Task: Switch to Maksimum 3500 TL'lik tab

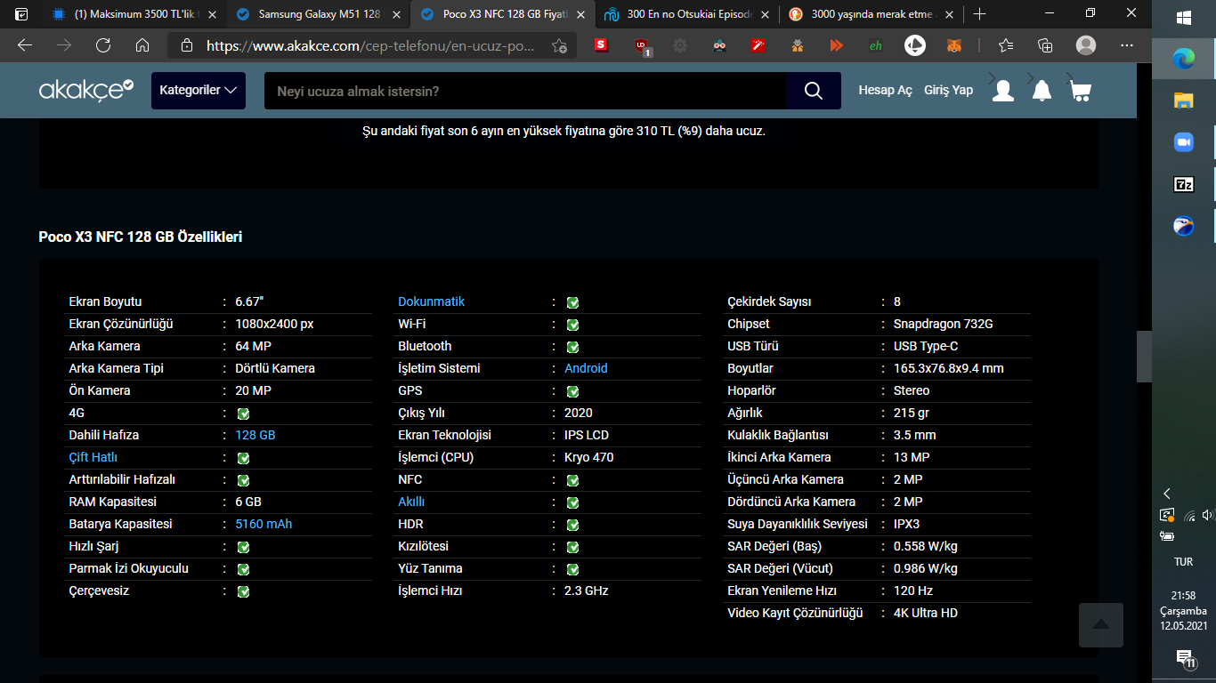Action: [134, 14]
